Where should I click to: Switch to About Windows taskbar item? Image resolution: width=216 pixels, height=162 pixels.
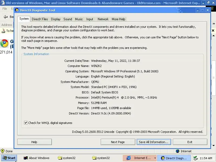click(x=36, y=158)
